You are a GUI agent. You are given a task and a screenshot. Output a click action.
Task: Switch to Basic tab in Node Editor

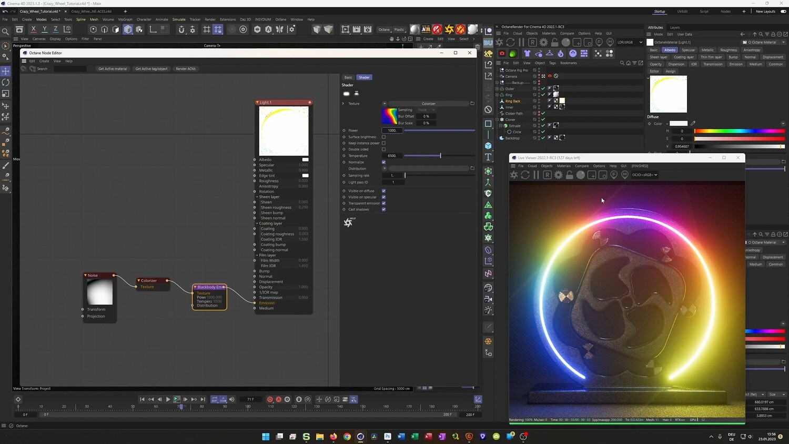348,77
